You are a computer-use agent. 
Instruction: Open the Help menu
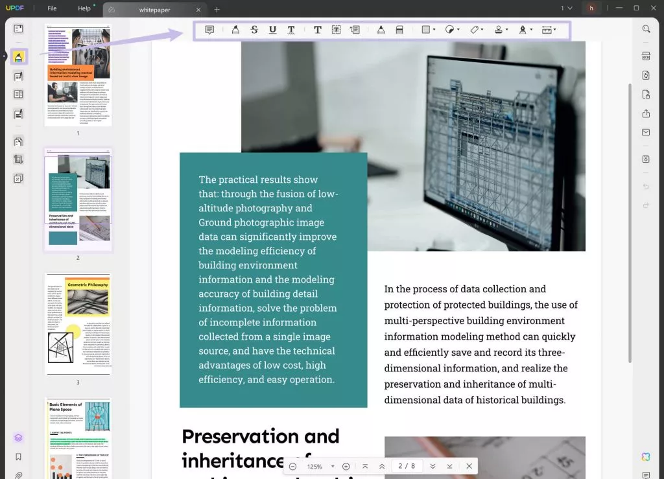pos(84,8)
